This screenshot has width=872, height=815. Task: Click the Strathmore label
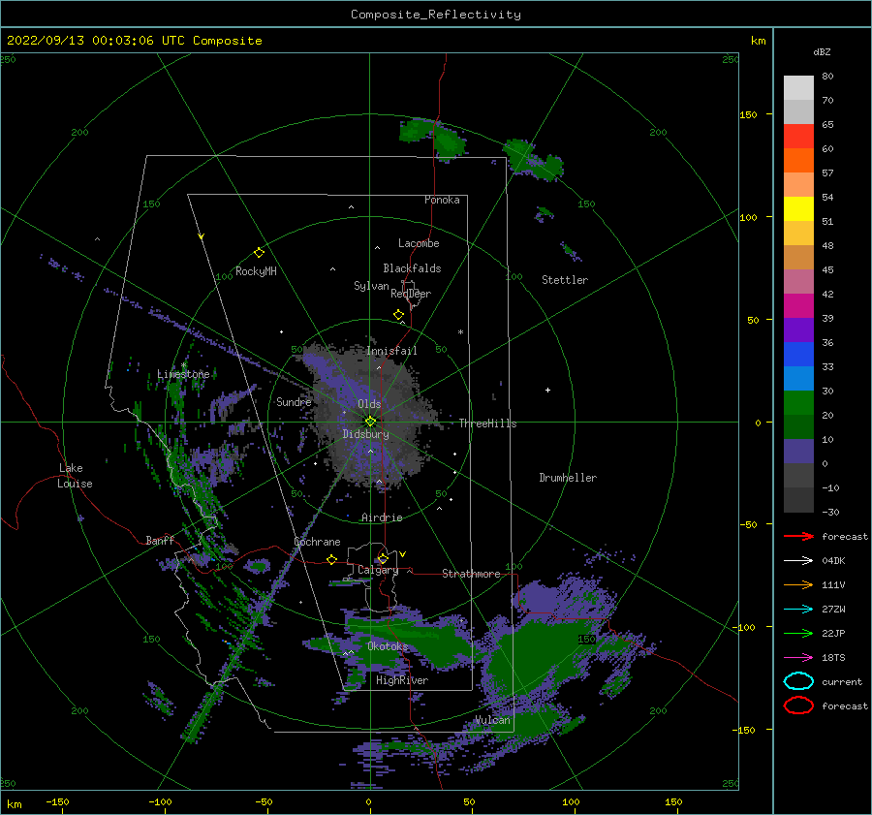(471, 574)
